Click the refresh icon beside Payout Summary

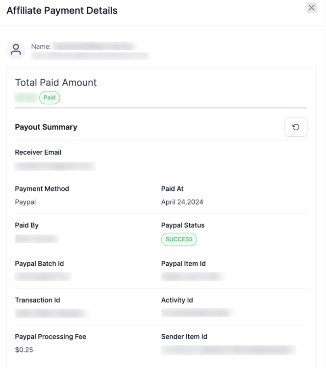pos(296,127)
